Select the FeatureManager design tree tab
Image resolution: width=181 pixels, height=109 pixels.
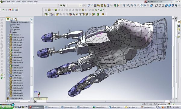tap(8, 19)
